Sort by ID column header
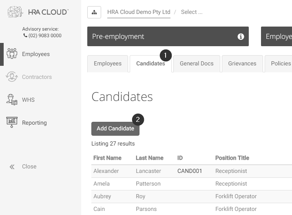The image size is (292, 215). pyautogui.click(x=180, y=158)
